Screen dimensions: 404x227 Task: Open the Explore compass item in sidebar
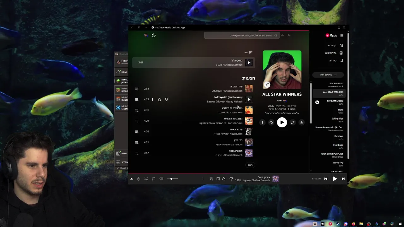point(334,53)
